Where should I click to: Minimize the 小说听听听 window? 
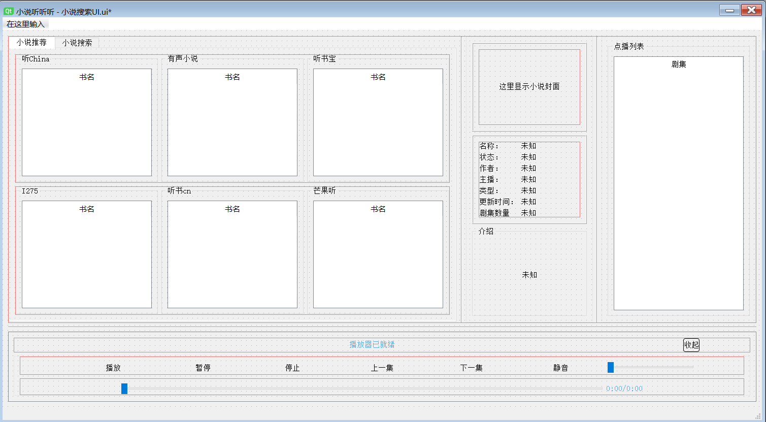coord(729,10)
